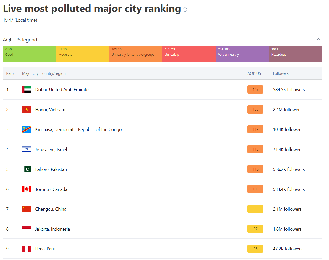Screen dimensions: 329x260
Task: Click the United Arab Emirates flag icon
Action: [x=27, y=90]
